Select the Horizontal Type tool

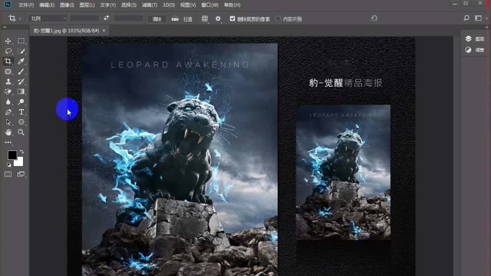(21, 112)
